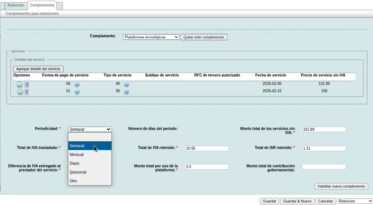Open the Retención dropdown beside Cancelar
This screenshot has height=205, width=373.
354,201
